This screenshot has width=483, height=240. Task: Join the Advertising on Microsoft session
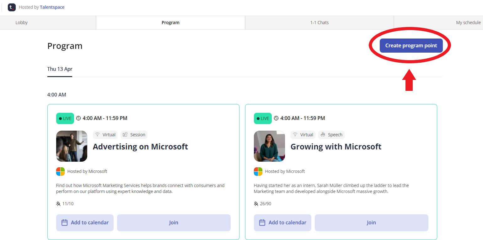[x=174, y=223]
